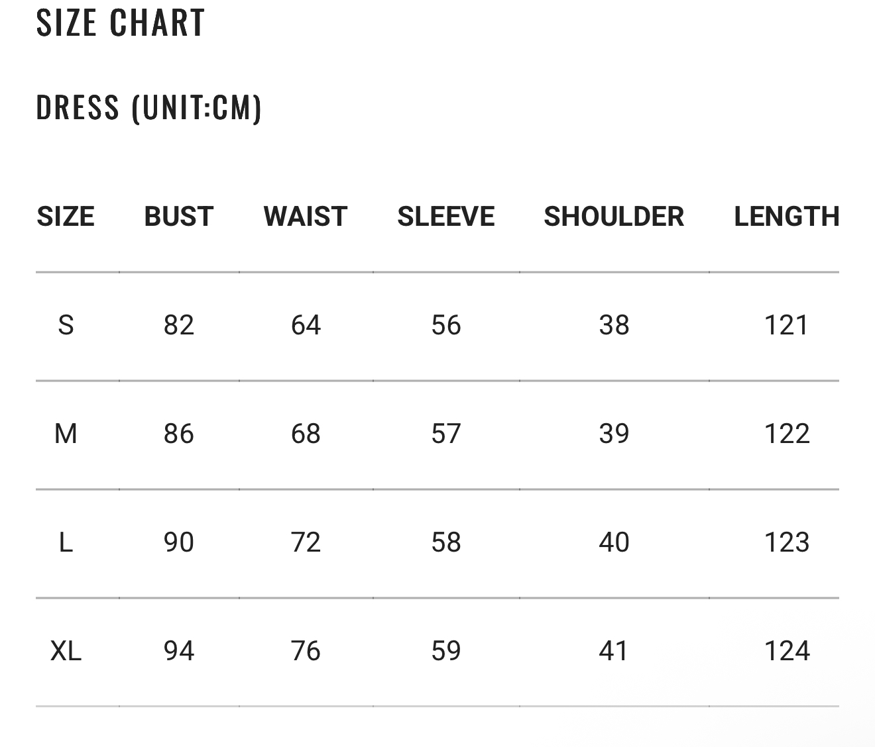Select the S size row label

click(66, 325)
